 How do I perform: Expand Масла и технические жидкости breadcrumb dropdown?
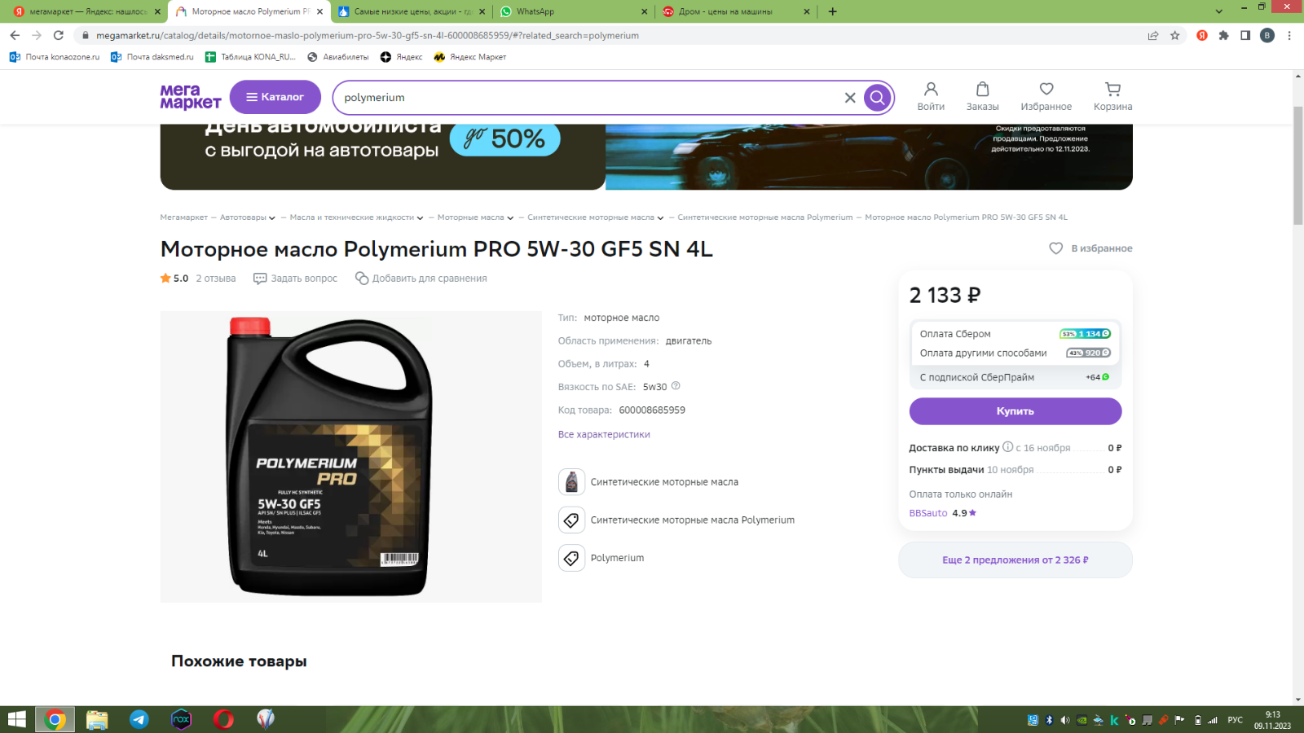click(x=420, y=218)
